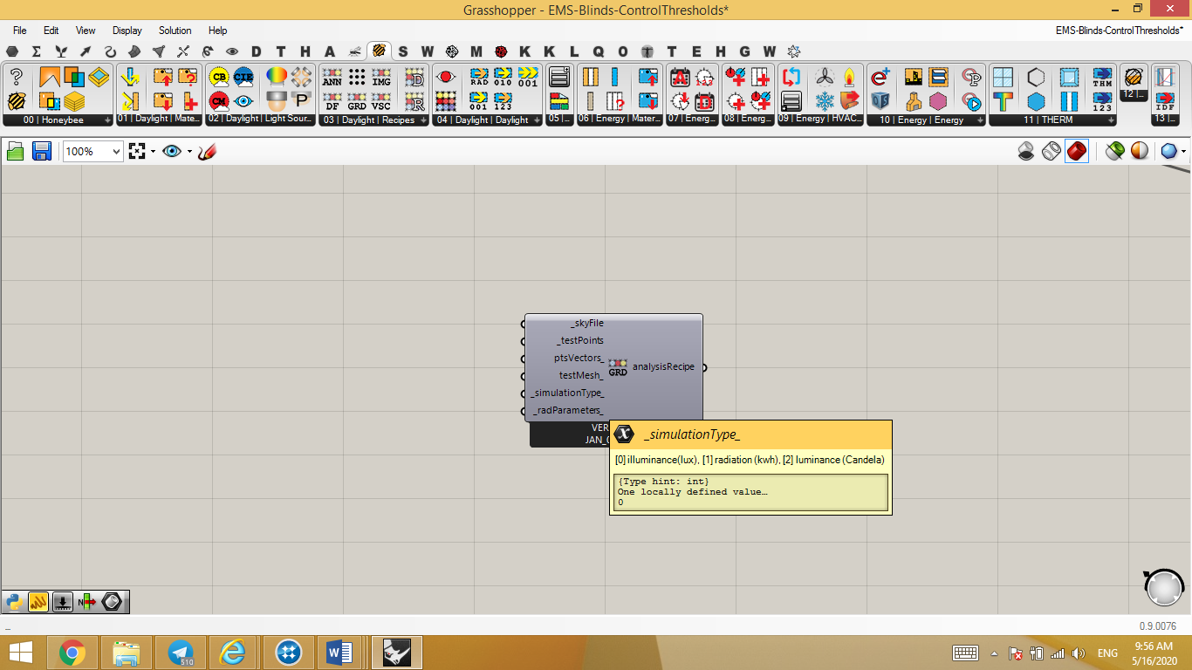Expand the 10 | Energy | Energy panel

coord(979,120)
